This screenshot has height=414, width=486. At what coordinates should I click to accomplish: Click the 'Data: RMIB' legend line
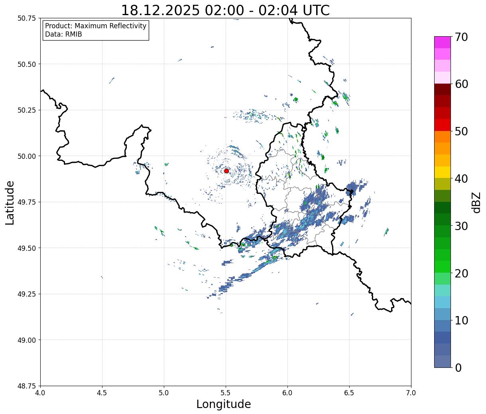63,34
